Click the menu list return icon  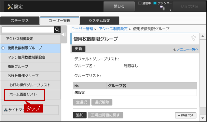(x=174, y=49)
